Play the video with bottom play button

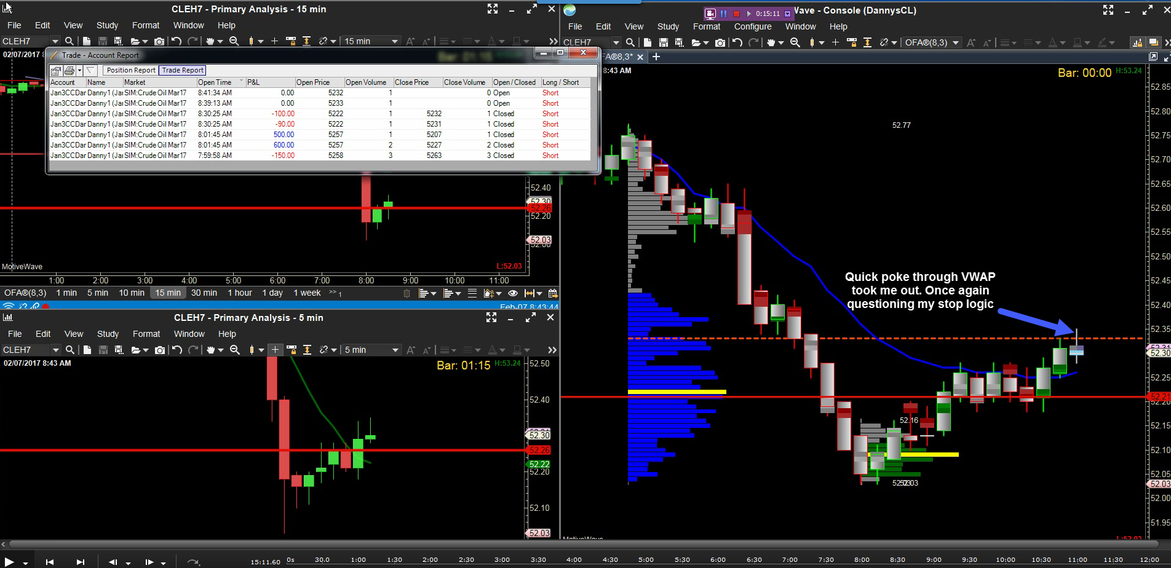point(9,562)
